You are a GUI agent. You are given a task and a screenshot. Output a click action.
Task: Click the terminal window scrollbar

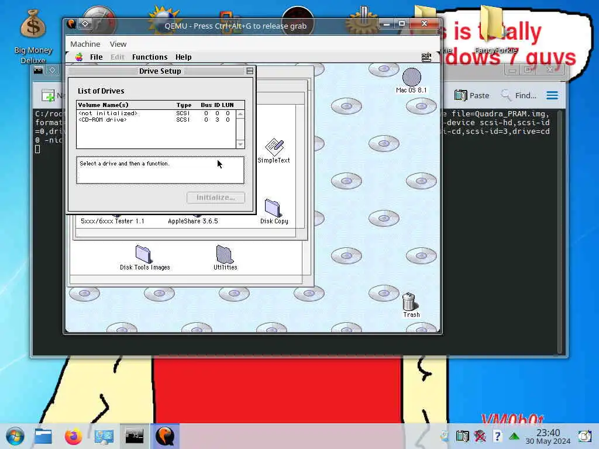(x=560, y=232)
